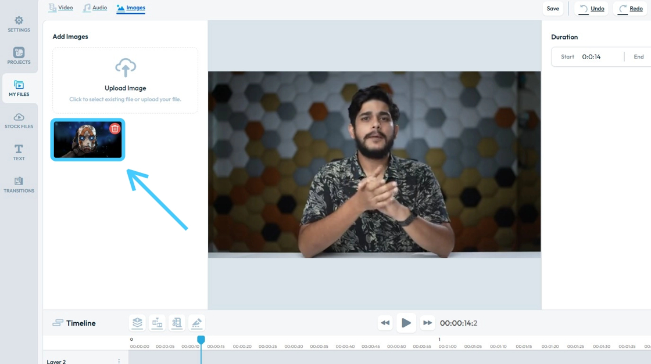Screen dimensions: 651x364
Task: Open the Transitions panel
Action: 19,185
